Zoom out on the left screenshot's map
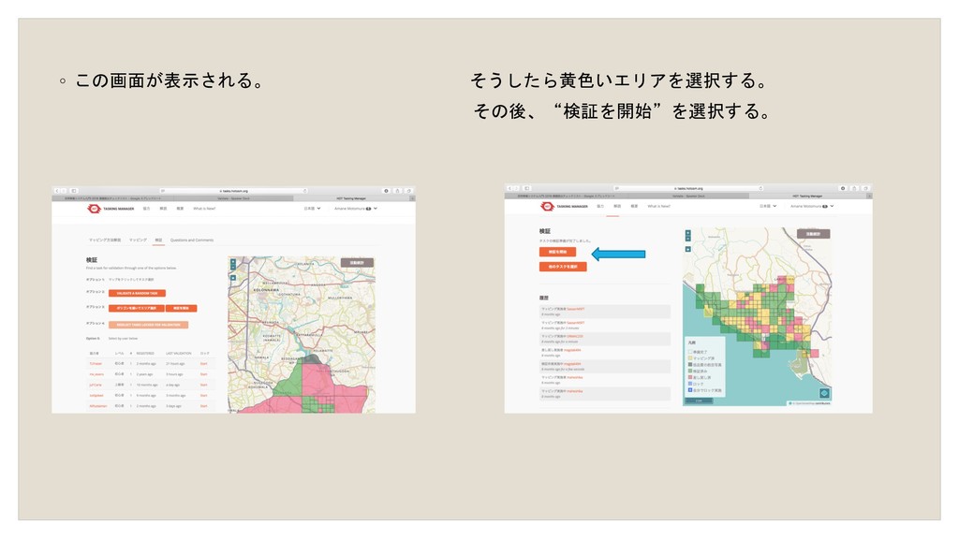Image resolution: width=959 pixels, height=539 pixels. (233, 268)
